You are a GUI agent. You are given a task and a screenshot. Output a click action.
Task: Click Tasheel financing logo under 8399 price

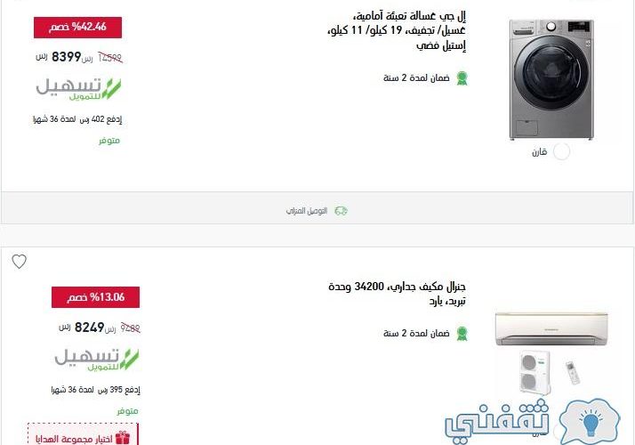tap(78, 89)
